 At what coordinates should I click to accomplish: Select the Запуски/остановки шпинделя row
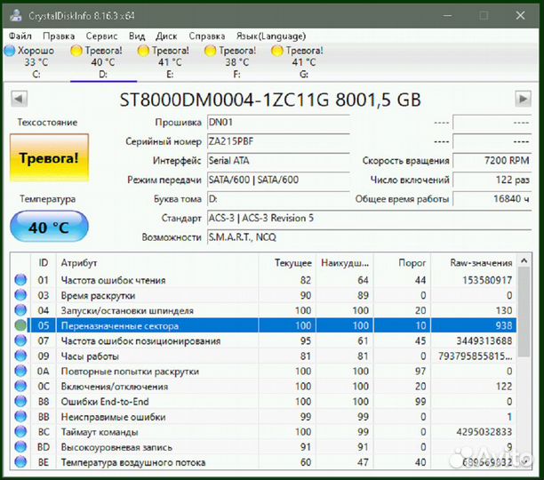coord(264,310)
